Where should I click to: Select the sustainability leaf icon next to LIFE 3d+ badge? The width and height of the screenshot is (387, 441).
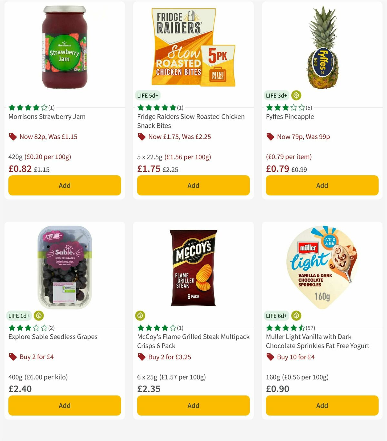296,95
